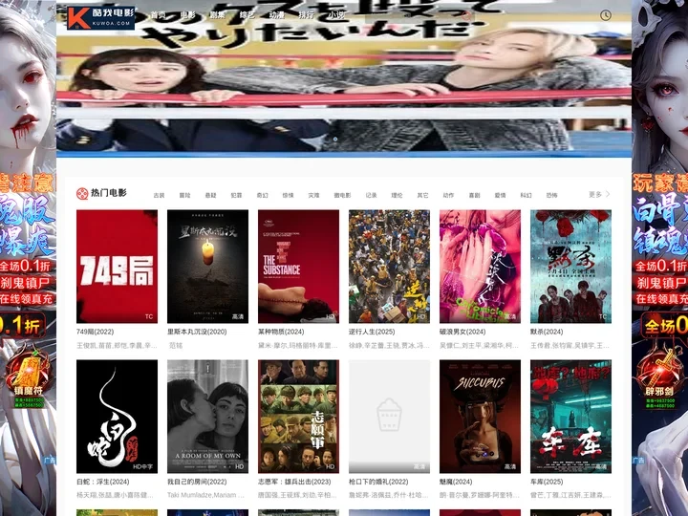Click the title link 749局(2022)
Image resolution: width=688 pixels, height=516 pixels.
96,332
